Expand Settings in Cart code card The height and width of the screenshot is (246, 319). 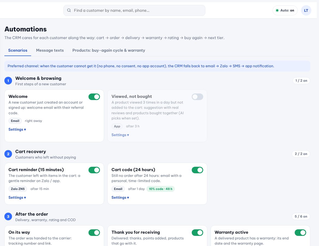(120, 198)
